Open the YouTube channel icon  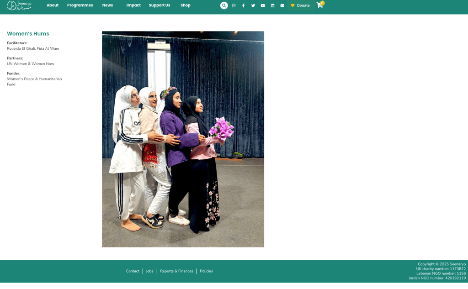coord(263,5)
